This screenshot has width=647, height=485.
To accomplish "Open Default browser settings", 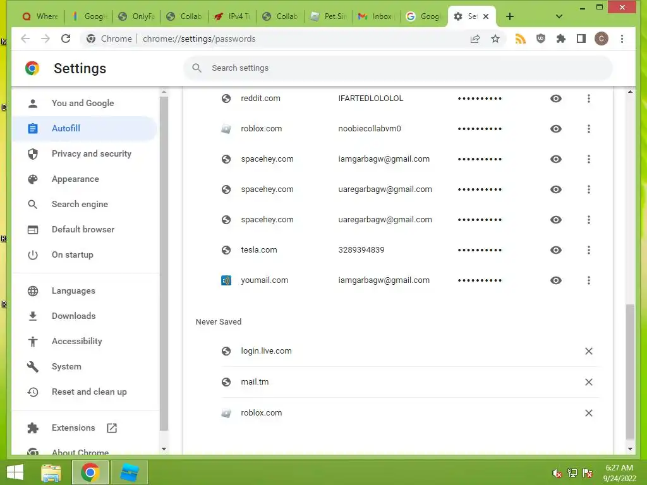I will click(85, 229).
